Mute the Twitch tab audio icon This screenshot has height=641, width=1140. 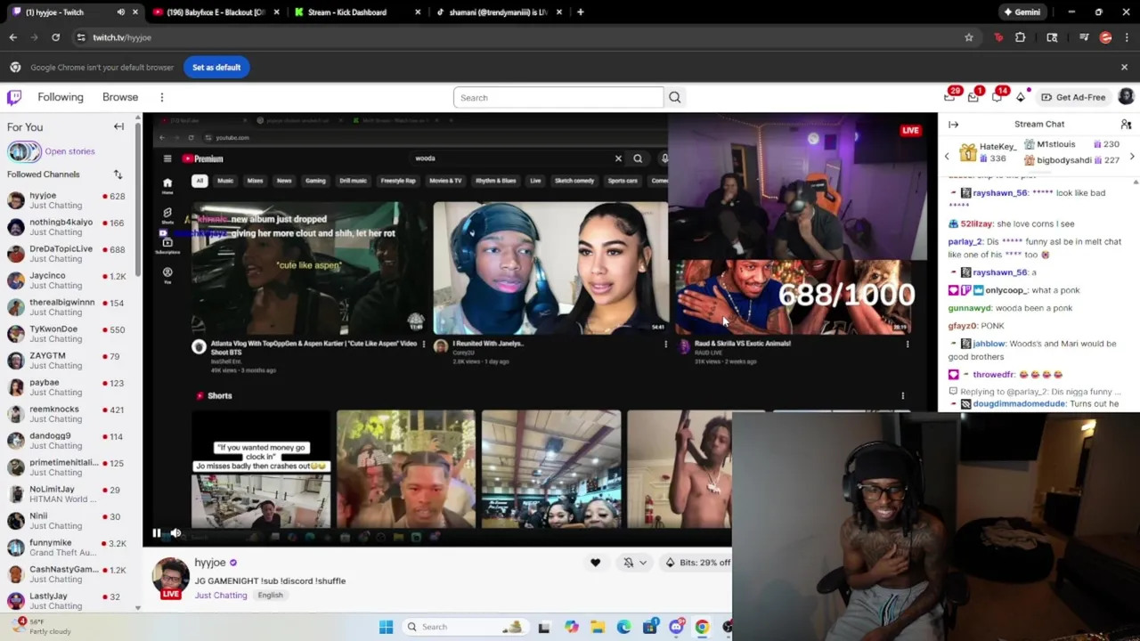[120, 12]
